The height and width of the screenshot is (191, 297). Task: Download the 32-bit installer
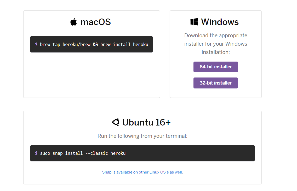[216, 83]
